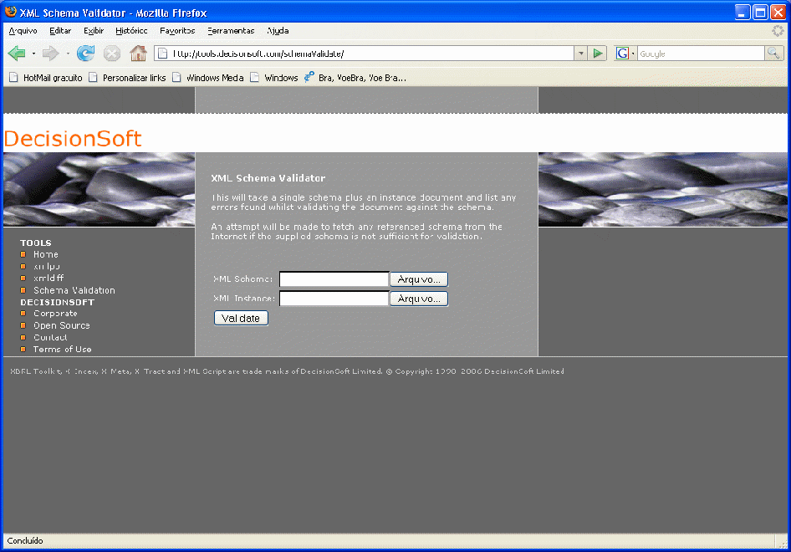The width and height of the screenshot is (791, 552).
Task: Click the orange bullet beside Corporate
Action: [23, 314]
